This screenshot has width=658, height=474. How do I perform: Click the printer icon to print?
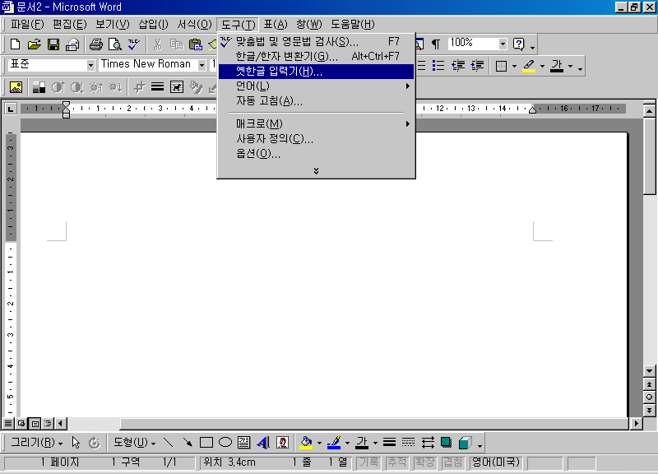click(x=96, y=44)
